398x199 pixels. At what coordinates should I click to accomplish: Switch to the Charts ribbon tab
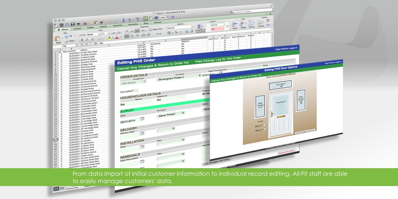pos(103,26)
